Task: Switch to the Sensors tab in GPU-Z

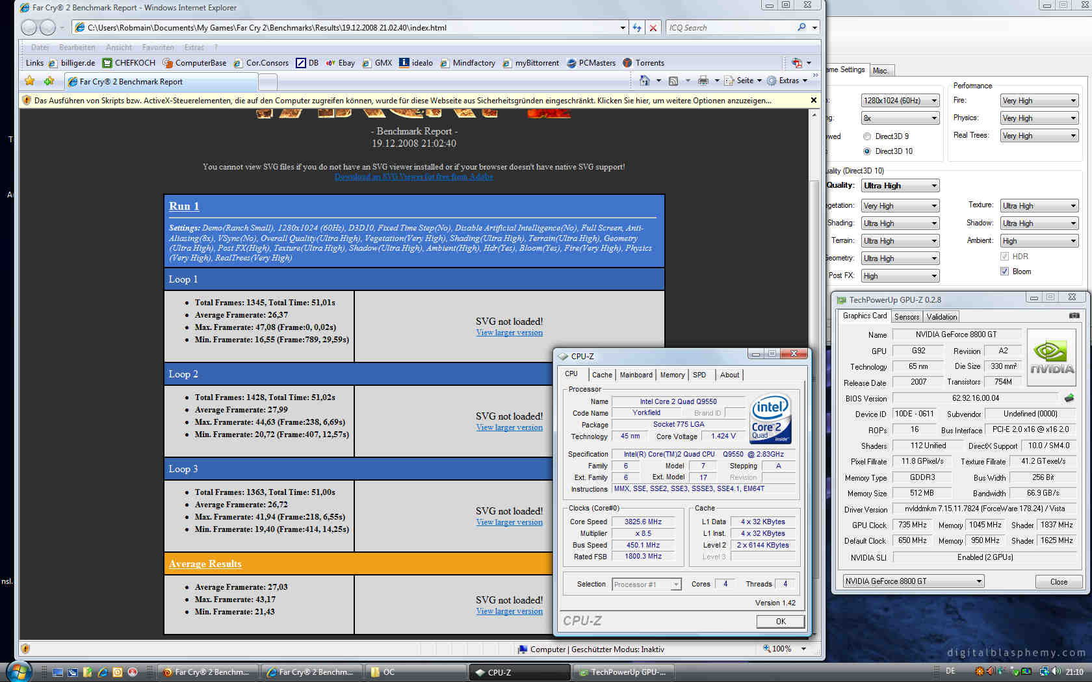Action: (x=907, y=317)
